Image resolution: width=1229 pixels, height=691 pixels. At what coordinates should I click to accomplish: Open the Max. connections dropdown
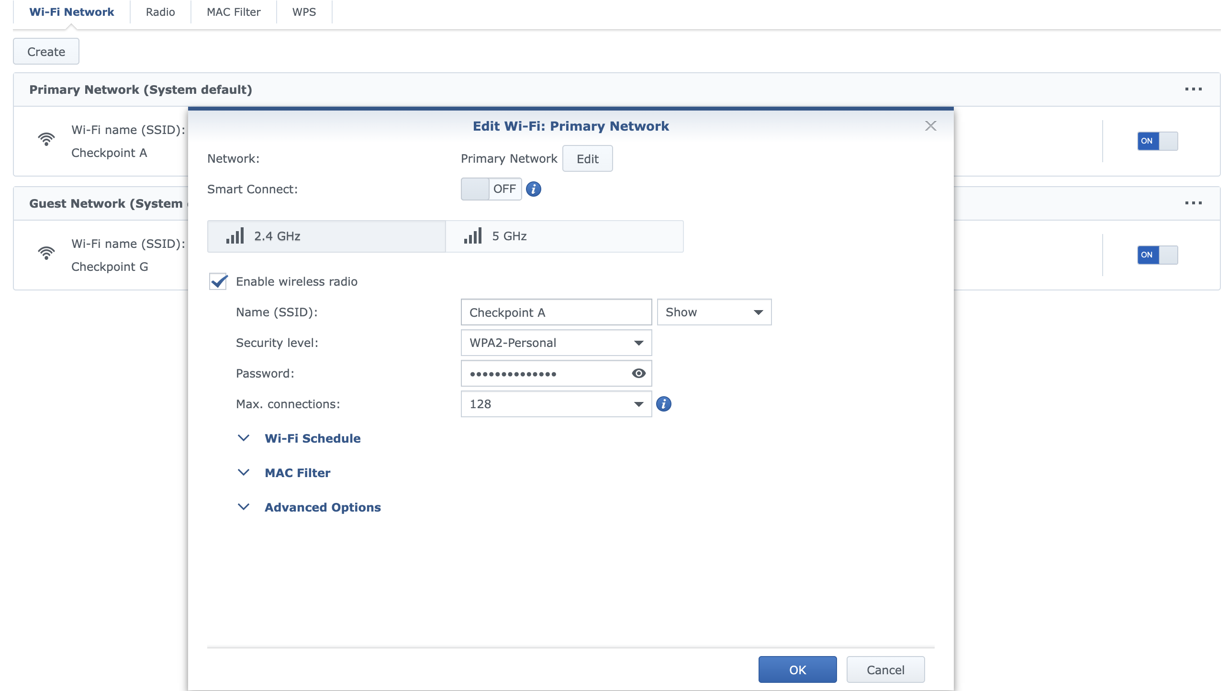556,404
